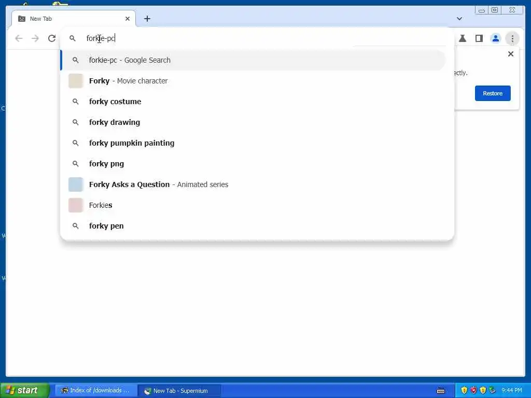Click the Restore button
The image size is (531, 398).
[493, 93]
